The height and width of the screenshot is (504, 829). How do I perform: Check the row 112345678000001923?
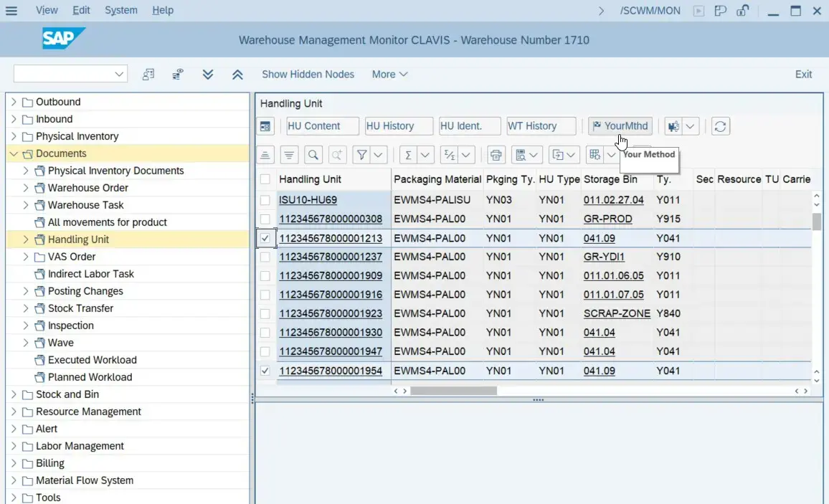(x=265, y=314)
